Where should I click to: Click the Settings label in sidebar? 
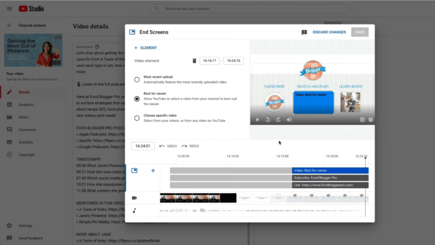[x=25, y=226]
